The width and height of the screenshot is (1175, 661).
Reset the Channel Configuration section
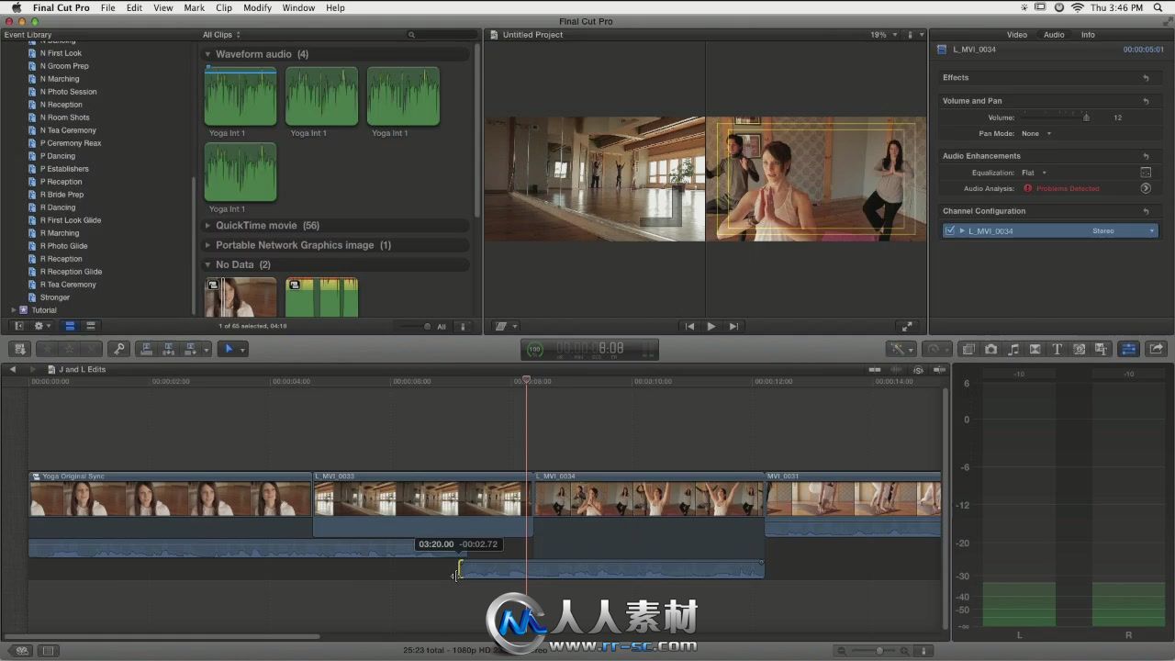pyautogui.click(x=1146, y=211)
